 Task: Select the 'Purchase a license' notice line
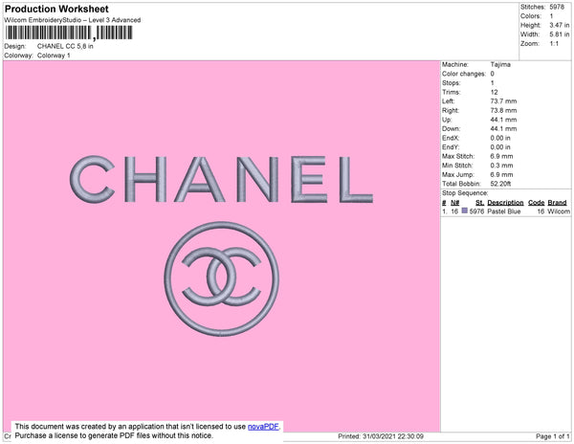point(114,435)
